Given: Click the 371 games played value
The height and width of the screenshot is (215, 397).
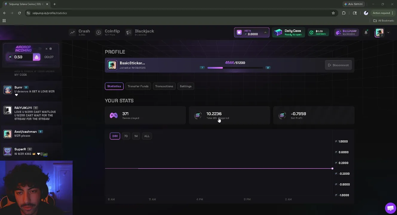Looking at the screenshot, I should pos(125,114).
